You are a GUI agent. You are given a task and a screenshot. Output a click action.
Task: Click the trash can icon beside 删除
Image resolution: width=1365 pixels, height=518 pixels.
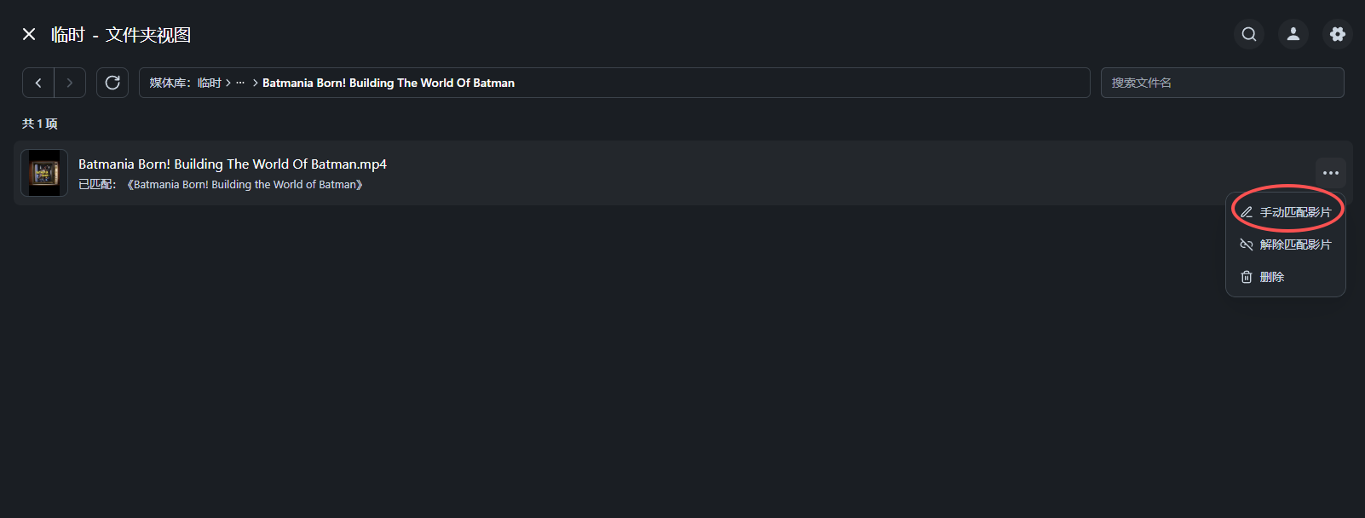click(x=1247, y=277)
